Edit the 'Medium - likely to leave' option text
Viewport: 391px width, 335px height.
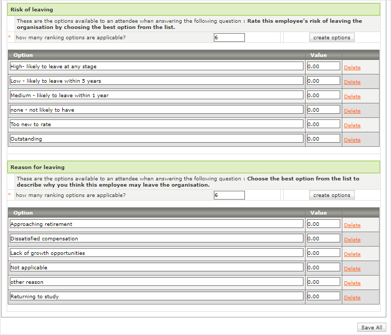point(156,96)
